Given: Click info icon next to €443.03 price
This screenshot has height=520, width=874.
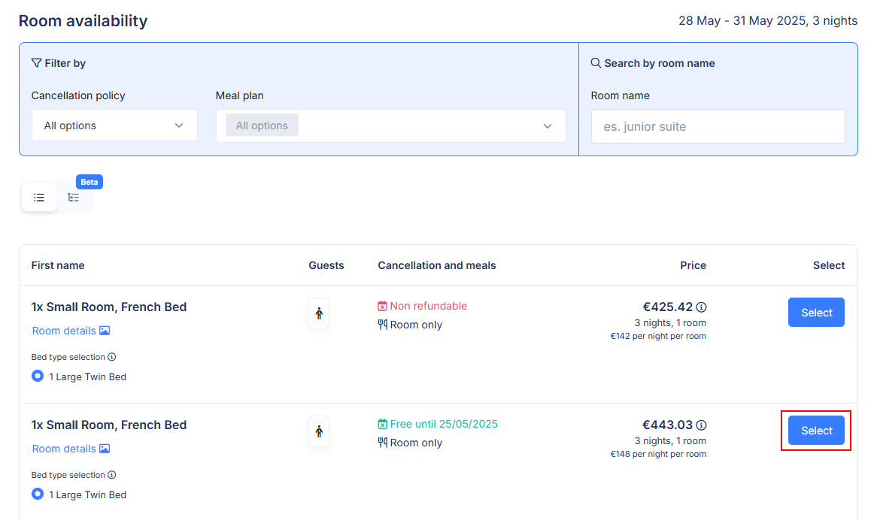Looking at the screenshot, I should point(702,425).
